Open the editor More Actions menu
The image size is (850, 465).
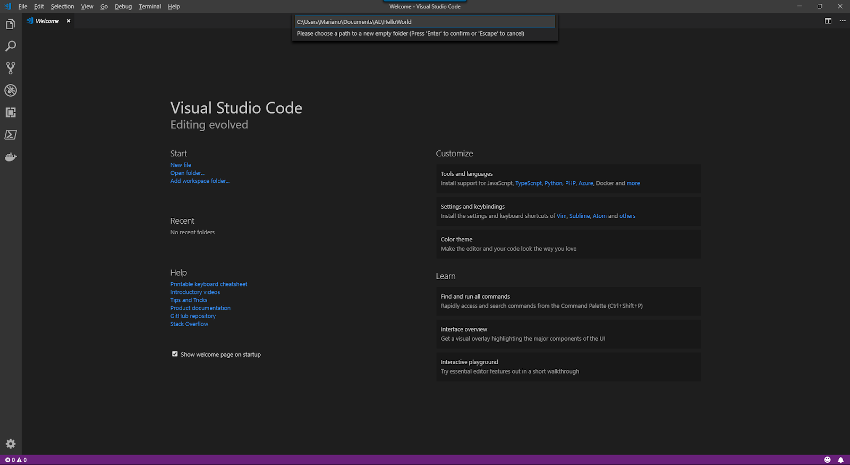point(843,21)
